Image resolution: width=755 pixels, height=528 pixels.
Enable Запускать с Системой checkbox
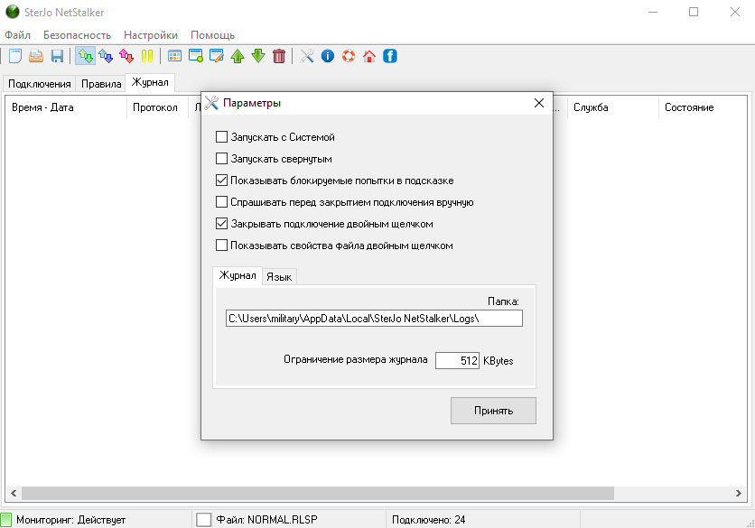(221, 137)
